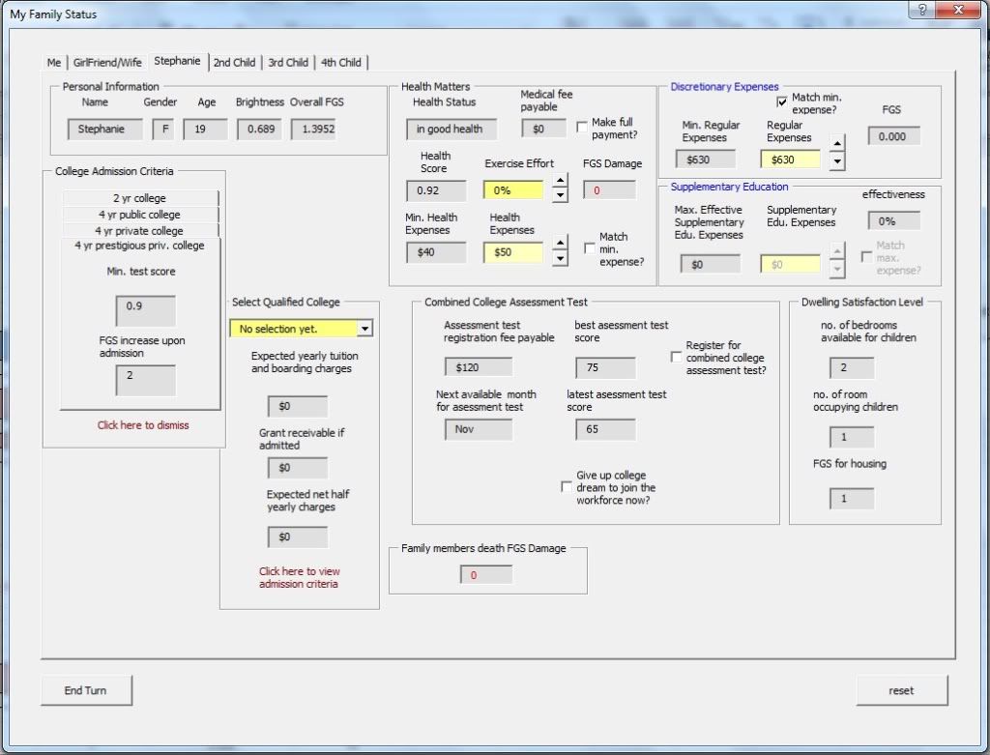Click the effectiveness 0% value
This screenshot has height=755, width=990.
(894, 221)
